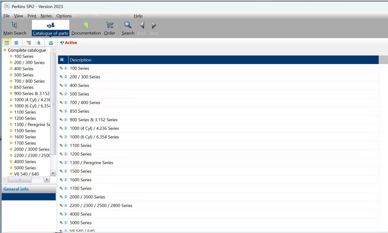This screenshot has height=233, width=388.
Task: Open the Options menu
Action: click(64, 16)
